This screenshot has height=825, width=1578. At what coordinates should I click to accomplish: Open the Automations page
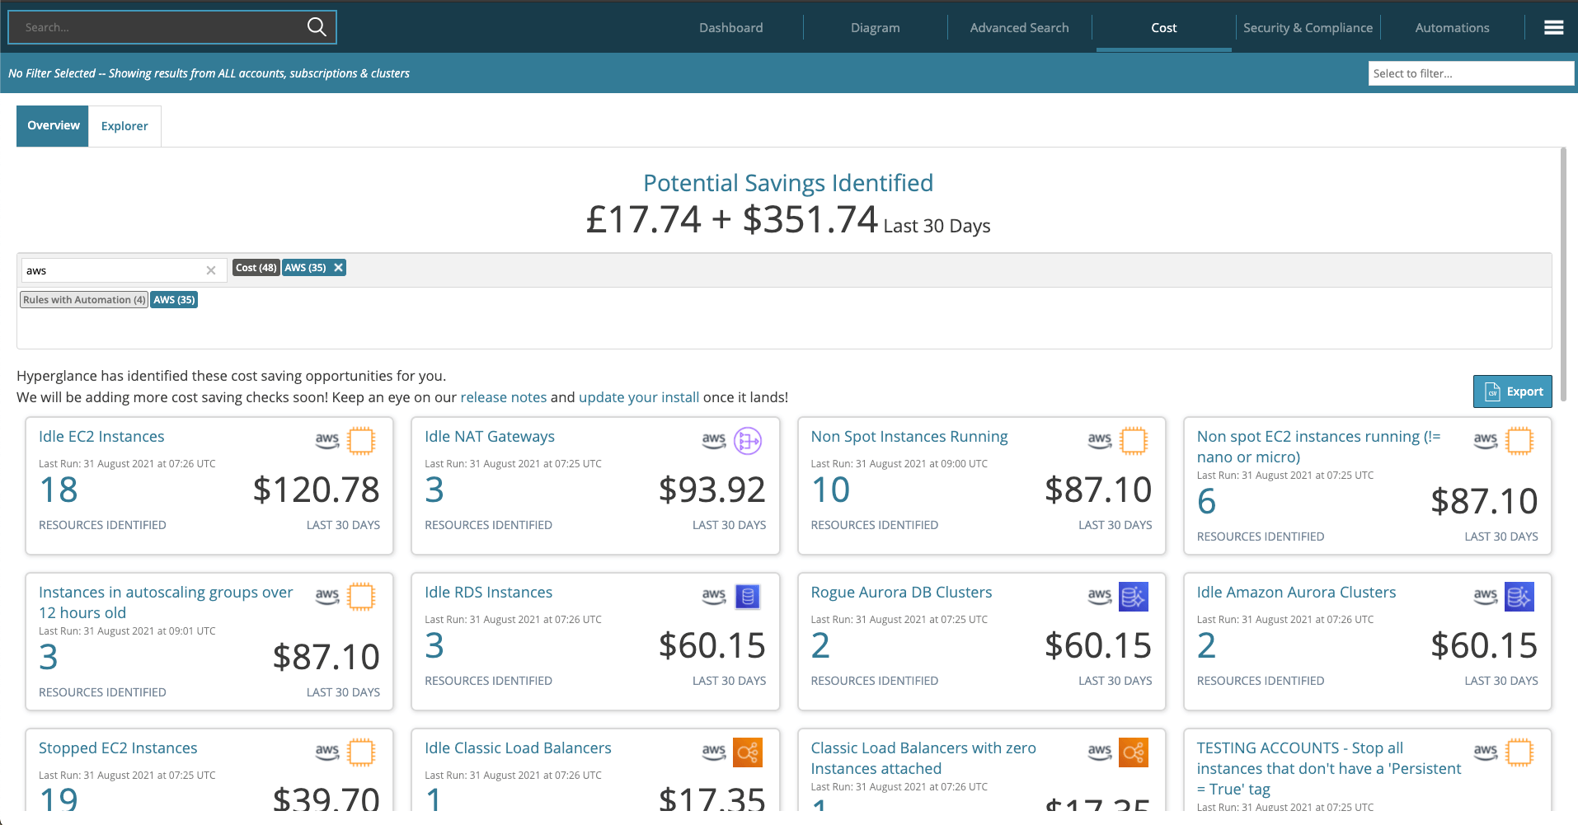(x=1453, y=28)
